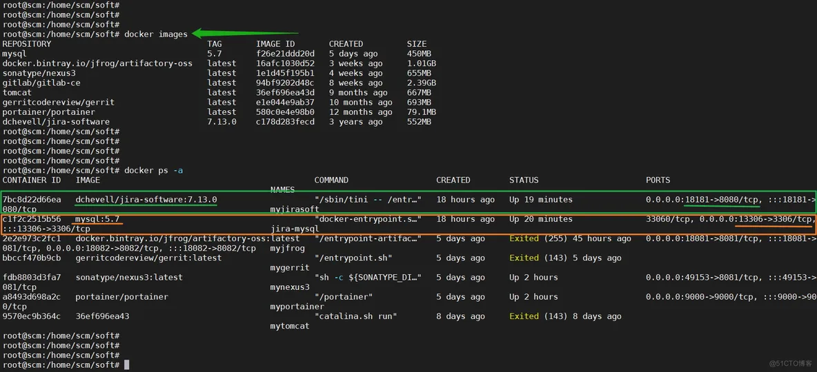Viewport: 817px width, 372px height.
Task: Select container ID bbccf470b9cb
Action: point(31,258)
